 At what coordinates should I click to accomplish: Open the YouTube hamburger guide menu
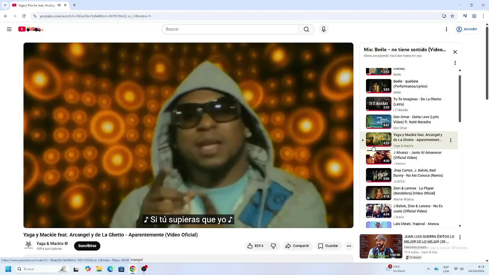[9, 29]
